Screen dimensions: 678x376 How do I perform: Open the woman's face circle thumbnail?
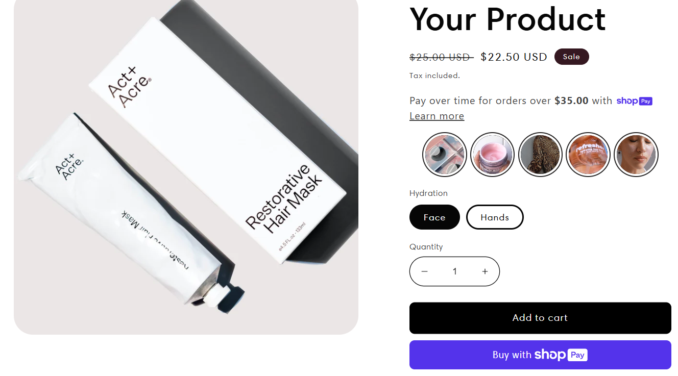point(636,154)
